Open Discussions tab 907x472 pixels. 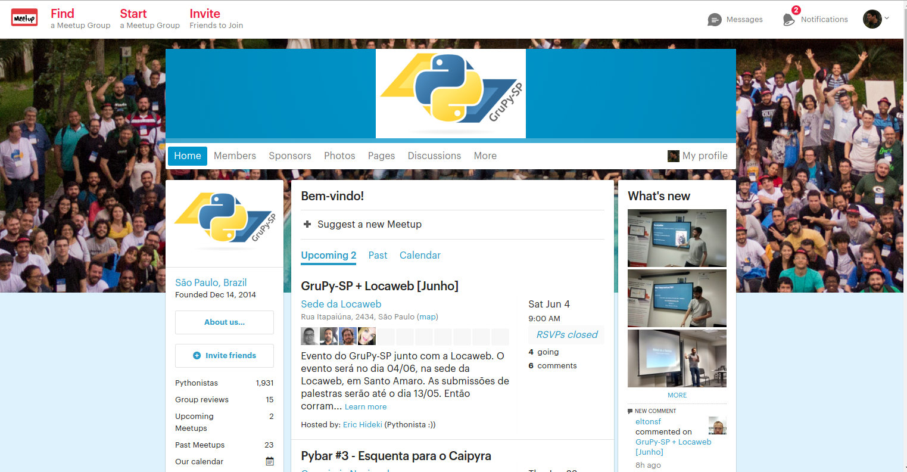coord(434,156)
